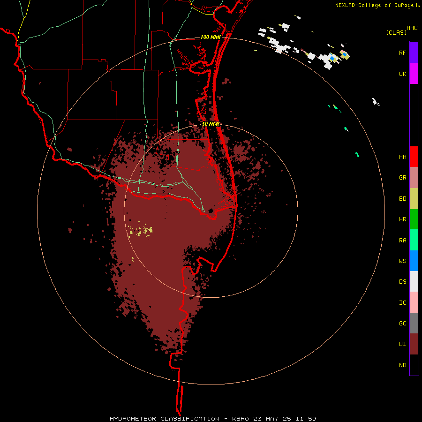Click the BI legend label
Screen dimensions: 422x422
(x=402, y=344)
